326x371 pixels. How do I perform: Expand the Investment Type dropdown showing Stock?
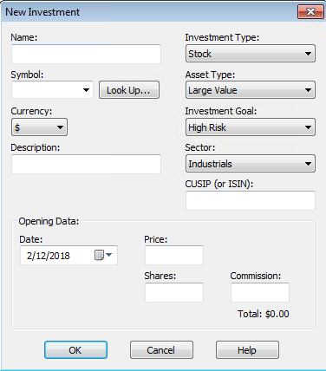(251, 54)
